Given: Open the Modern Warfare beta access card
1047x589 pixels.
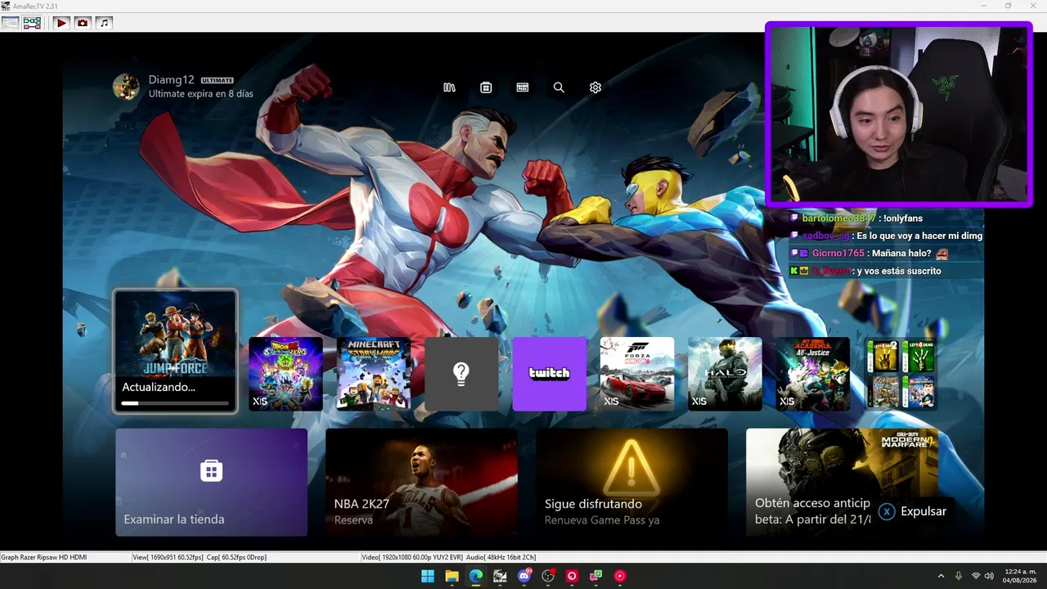Looking at the screenshot, I should pos(843,483).
